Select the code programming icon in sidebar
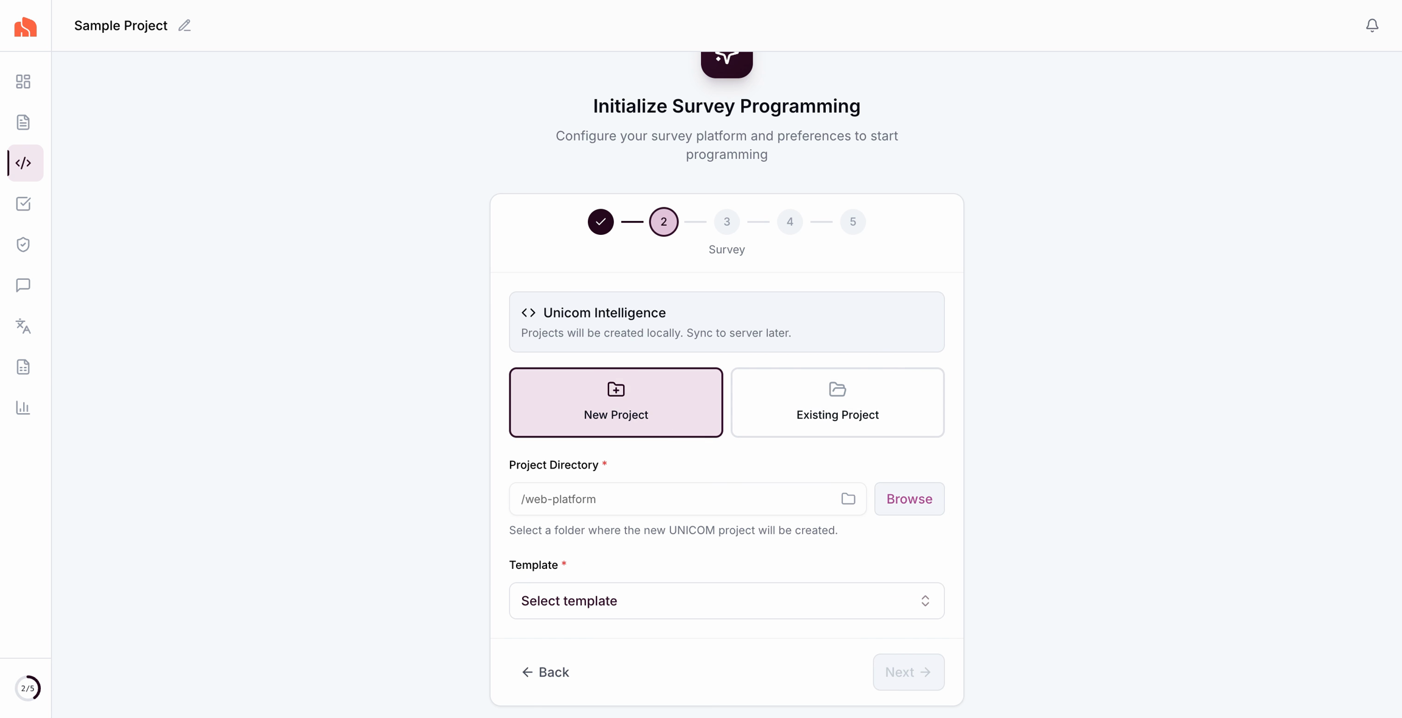This screenshot has width=1402, height=718. (24, 163)
